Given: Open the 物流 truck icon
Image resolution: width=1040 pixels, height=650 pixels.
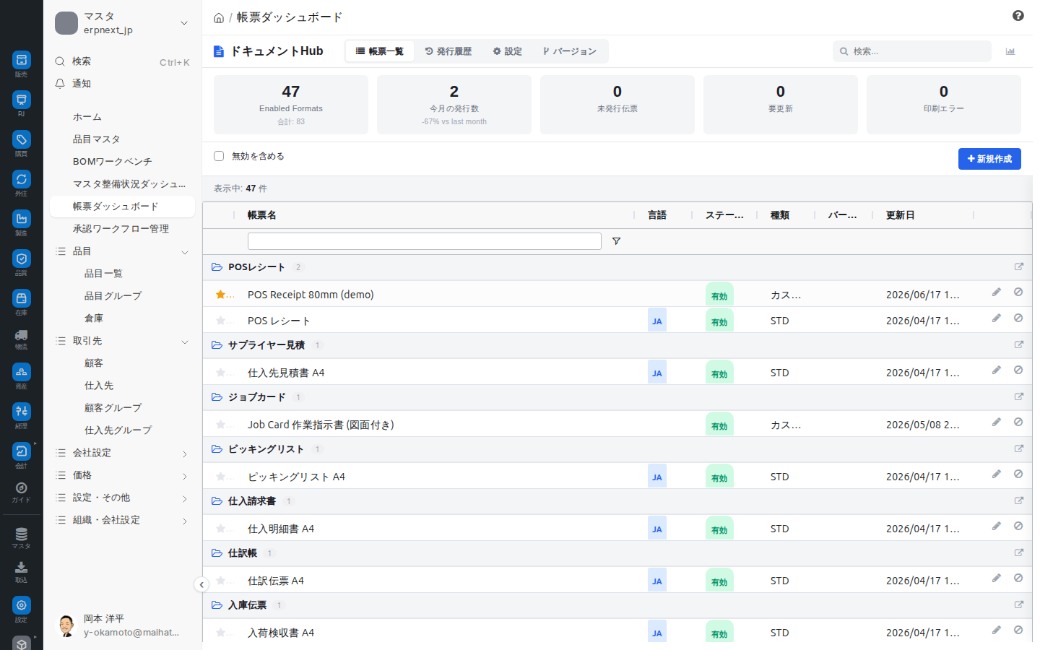Looking at the screenshot, I should click(x=21, y=335).
